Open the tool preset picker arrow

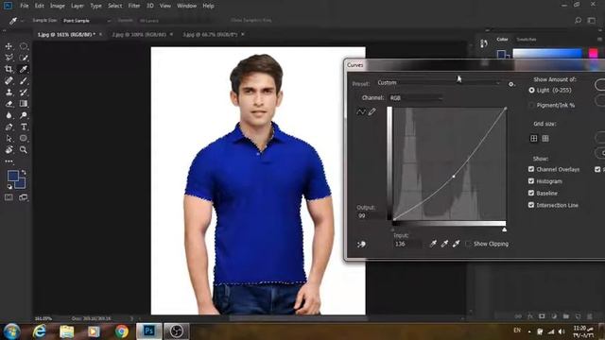[23, 21]
